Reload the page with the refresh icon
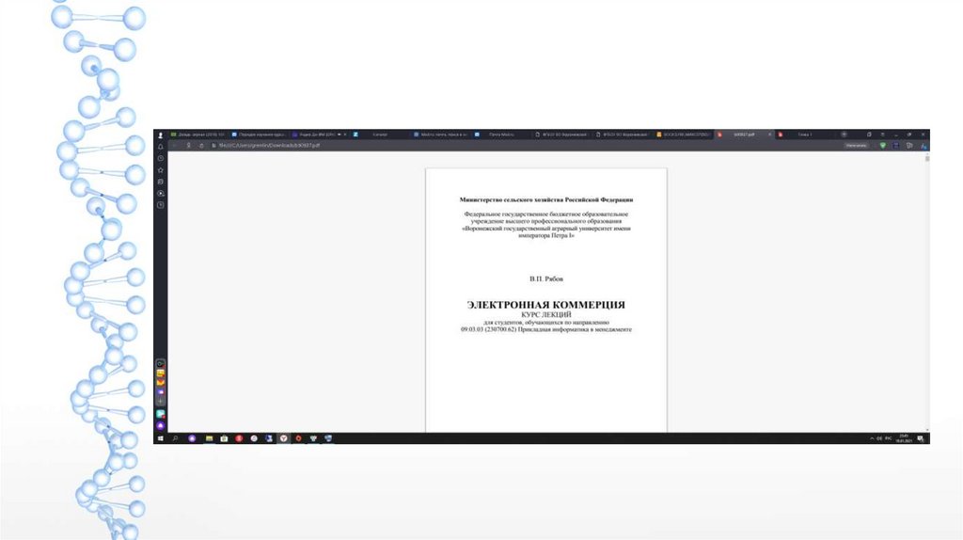 (x=201, y=146)
